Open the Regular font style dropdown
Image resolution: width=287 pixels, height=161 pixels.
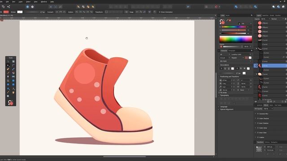tap(237, 58)
